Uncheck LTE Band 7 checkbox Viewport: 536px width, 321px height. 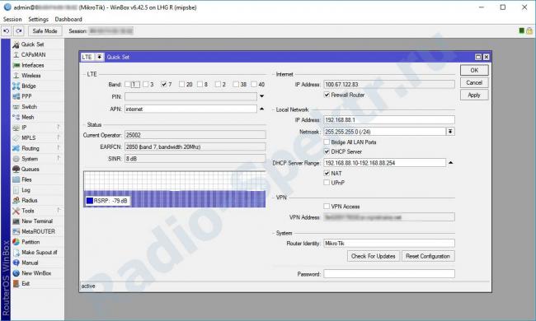[x=164, y=84]
